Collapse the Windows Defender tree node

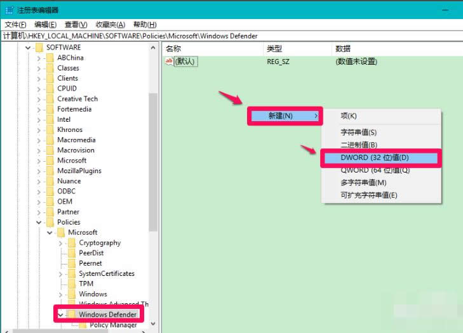coord(60,314)
